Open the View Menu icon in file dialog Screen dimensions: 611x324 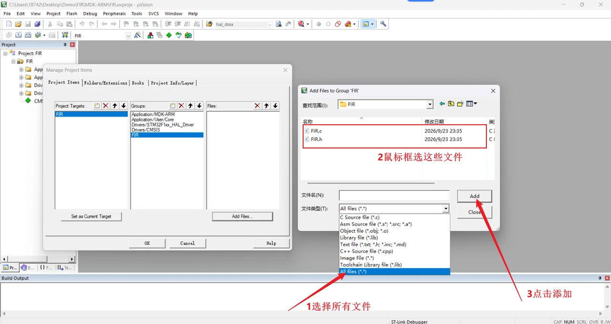pyautogui.click(x=471, y=104)
